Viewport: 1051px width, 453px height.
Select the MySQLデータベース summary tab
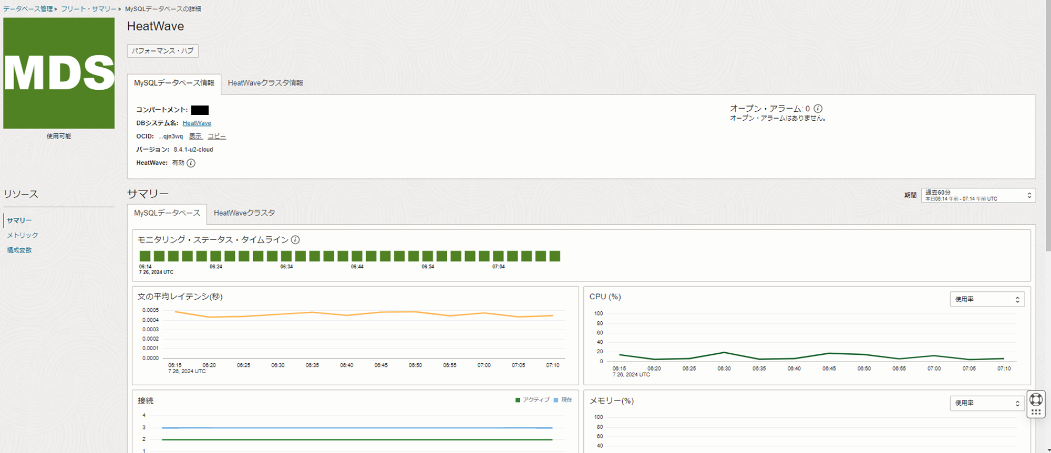coord(167,213)
